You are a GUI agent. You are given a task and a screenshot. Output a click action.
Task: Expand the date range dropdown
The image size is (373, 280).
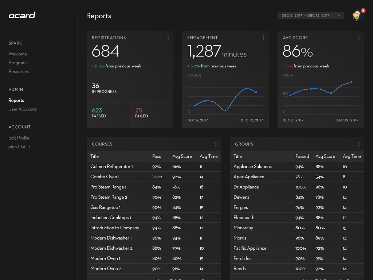[x=310, y=15]
